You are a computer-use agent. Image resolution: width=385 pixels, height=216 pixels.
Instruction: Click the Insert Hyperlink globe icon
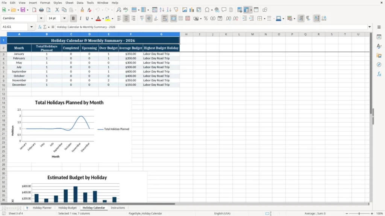click(217, 10)
